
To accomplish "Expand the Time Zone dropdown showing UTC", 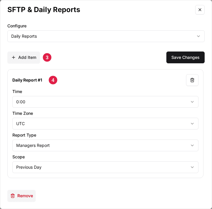I will click(x=105, y=124).
